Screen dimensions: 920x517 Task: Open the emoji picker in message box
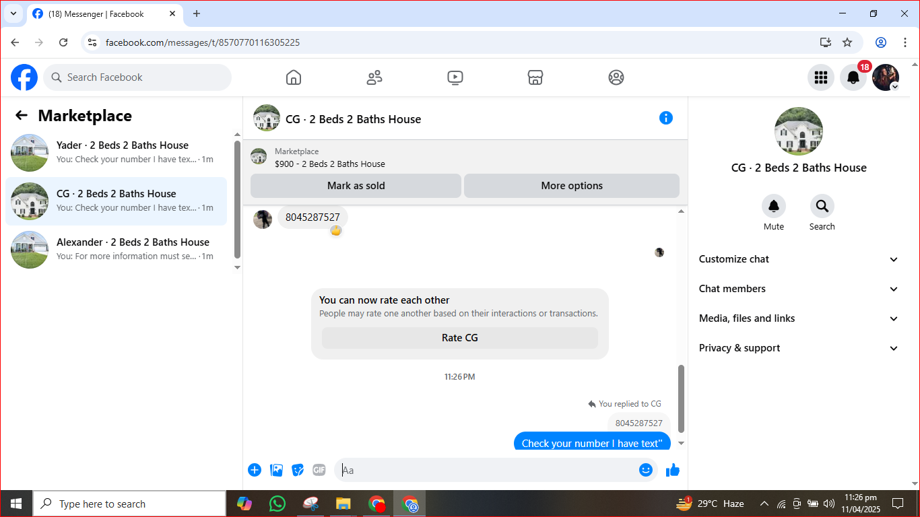(x=646, y=470)
